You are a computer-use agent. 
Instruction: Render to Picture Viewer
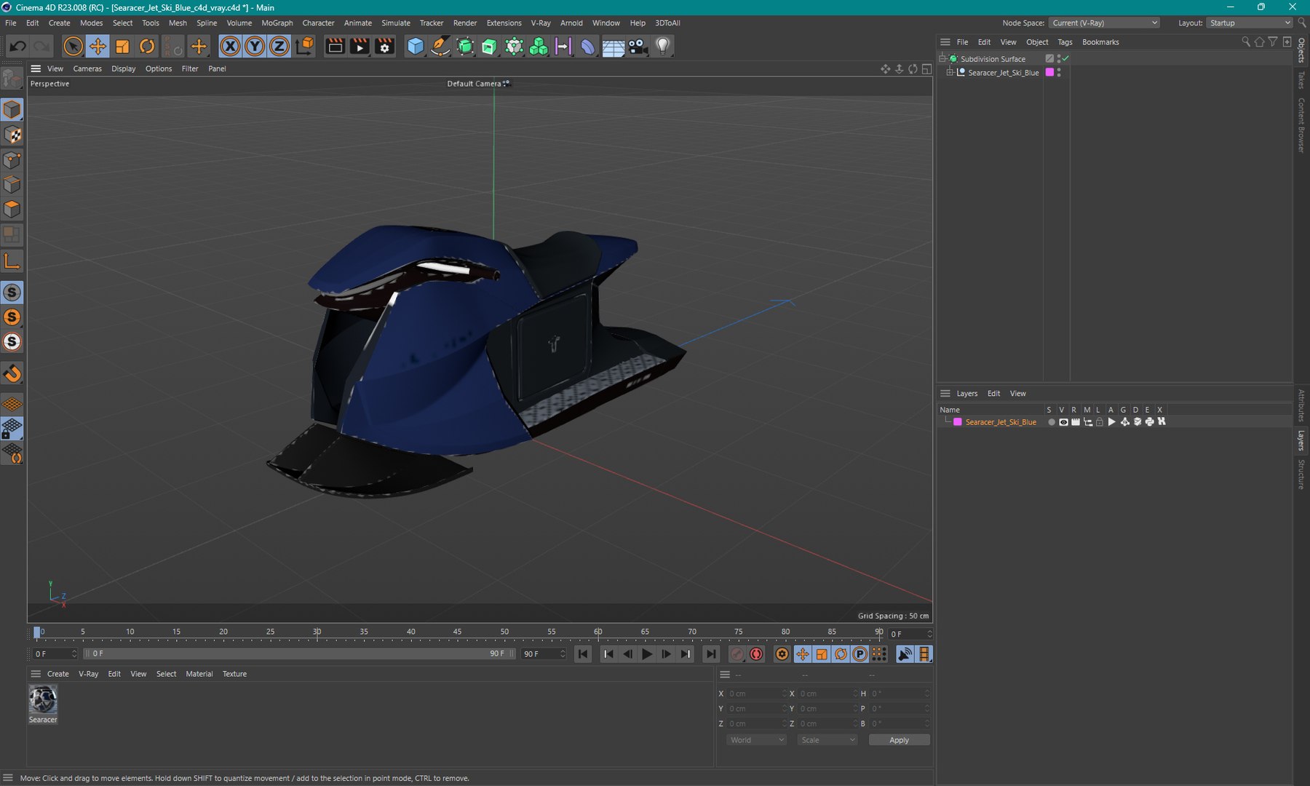[x=360, y=47]
